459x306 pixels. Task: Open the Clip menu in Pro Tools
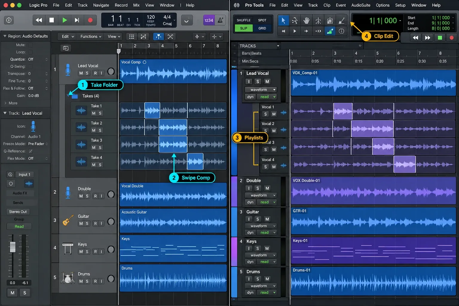click(327, 5)
